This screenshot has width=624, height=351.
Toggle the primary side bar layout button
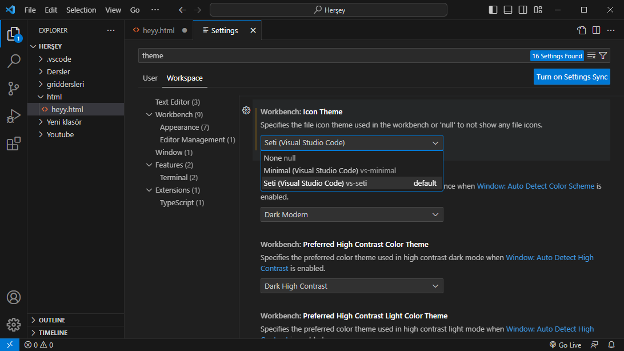point(493,10)
